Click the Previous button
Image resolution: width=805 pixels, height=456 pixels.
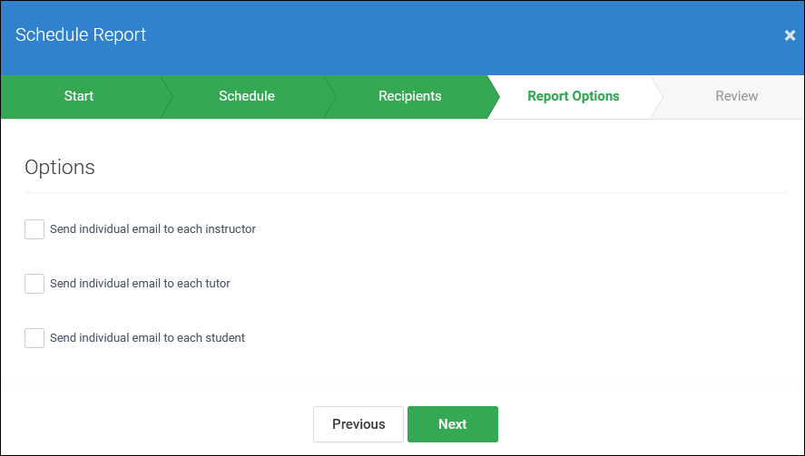(358, 424)
